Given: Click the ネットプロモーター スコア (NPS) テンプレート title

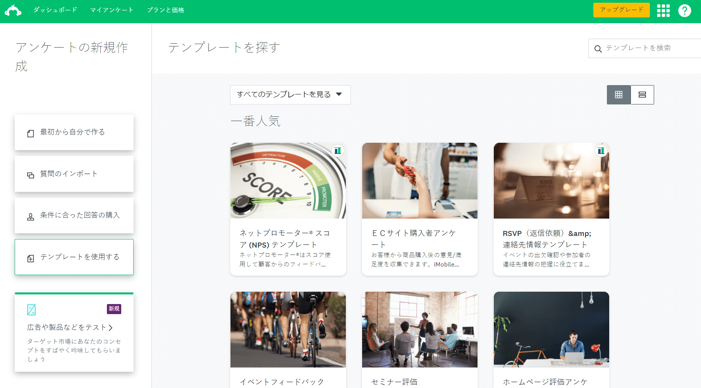Looking at the screenshot, I should pyautogui.click(x=285, y=239).
